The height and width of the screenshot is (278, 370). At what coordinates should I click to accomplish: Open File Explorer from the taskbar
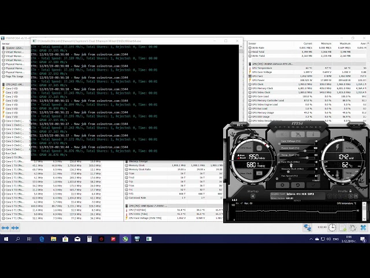(x=54, y=239)
